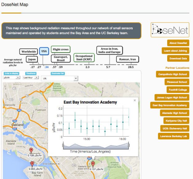The height and width of the screenshot is (179, 193).
Task: Open James Logan High School location
Action: click(x=172, y=97)
